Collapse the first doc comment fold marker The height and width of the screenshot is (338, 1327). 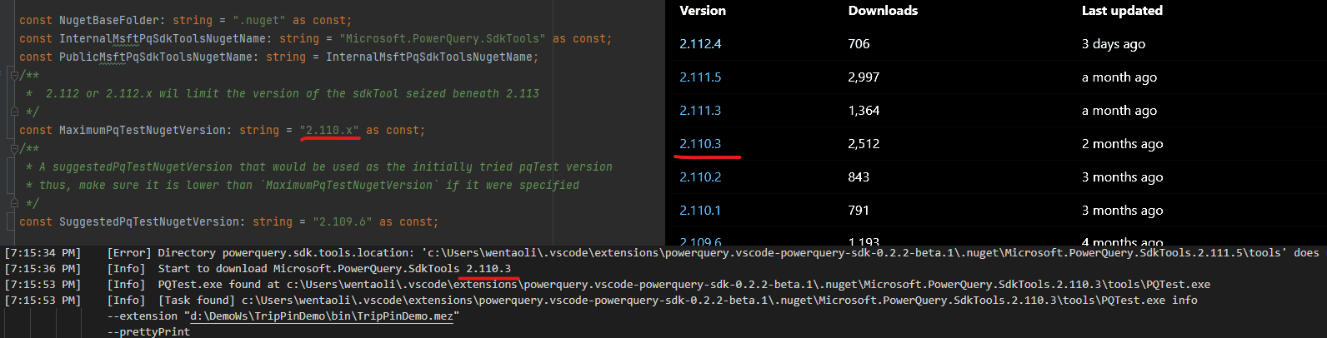tap(13, 75)
